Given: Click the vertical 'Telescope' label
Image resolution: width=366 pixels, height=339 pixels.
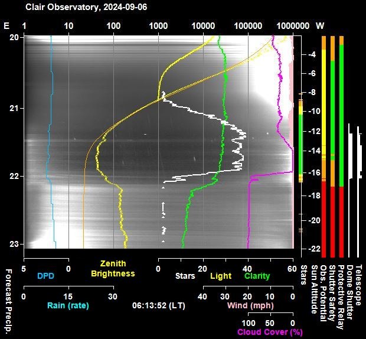Looking at the screenshot, I should [x=358, y=285].
